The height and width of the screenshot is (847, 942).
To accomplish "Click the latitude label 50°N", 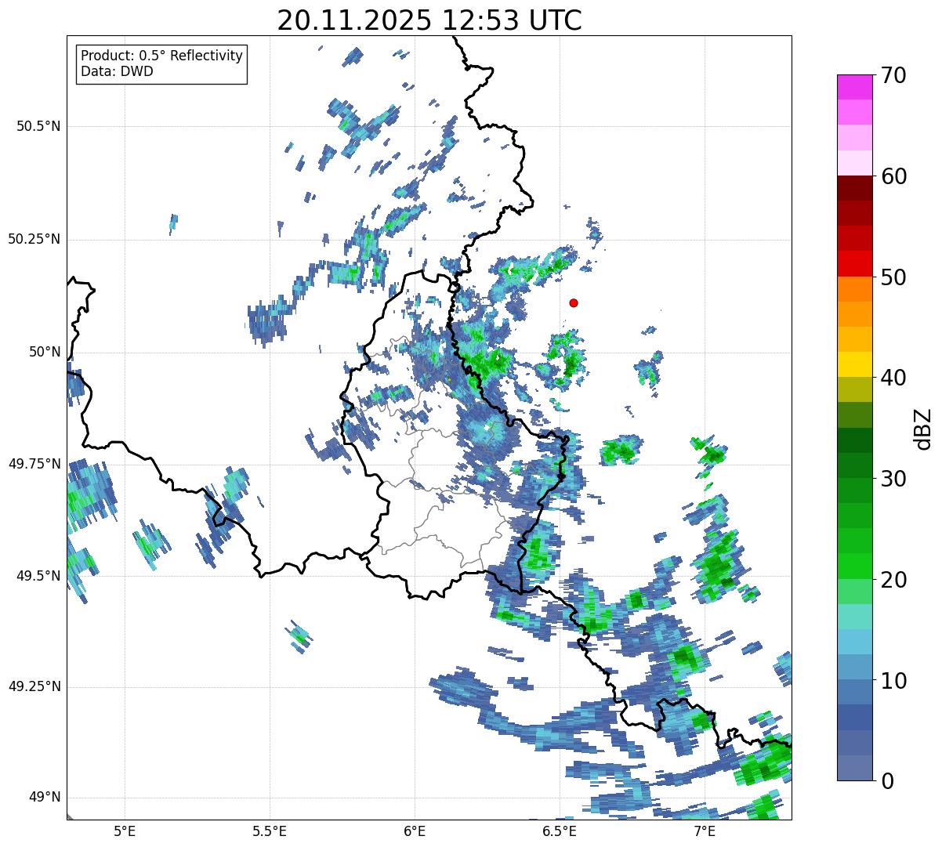I will coord(45,352).
